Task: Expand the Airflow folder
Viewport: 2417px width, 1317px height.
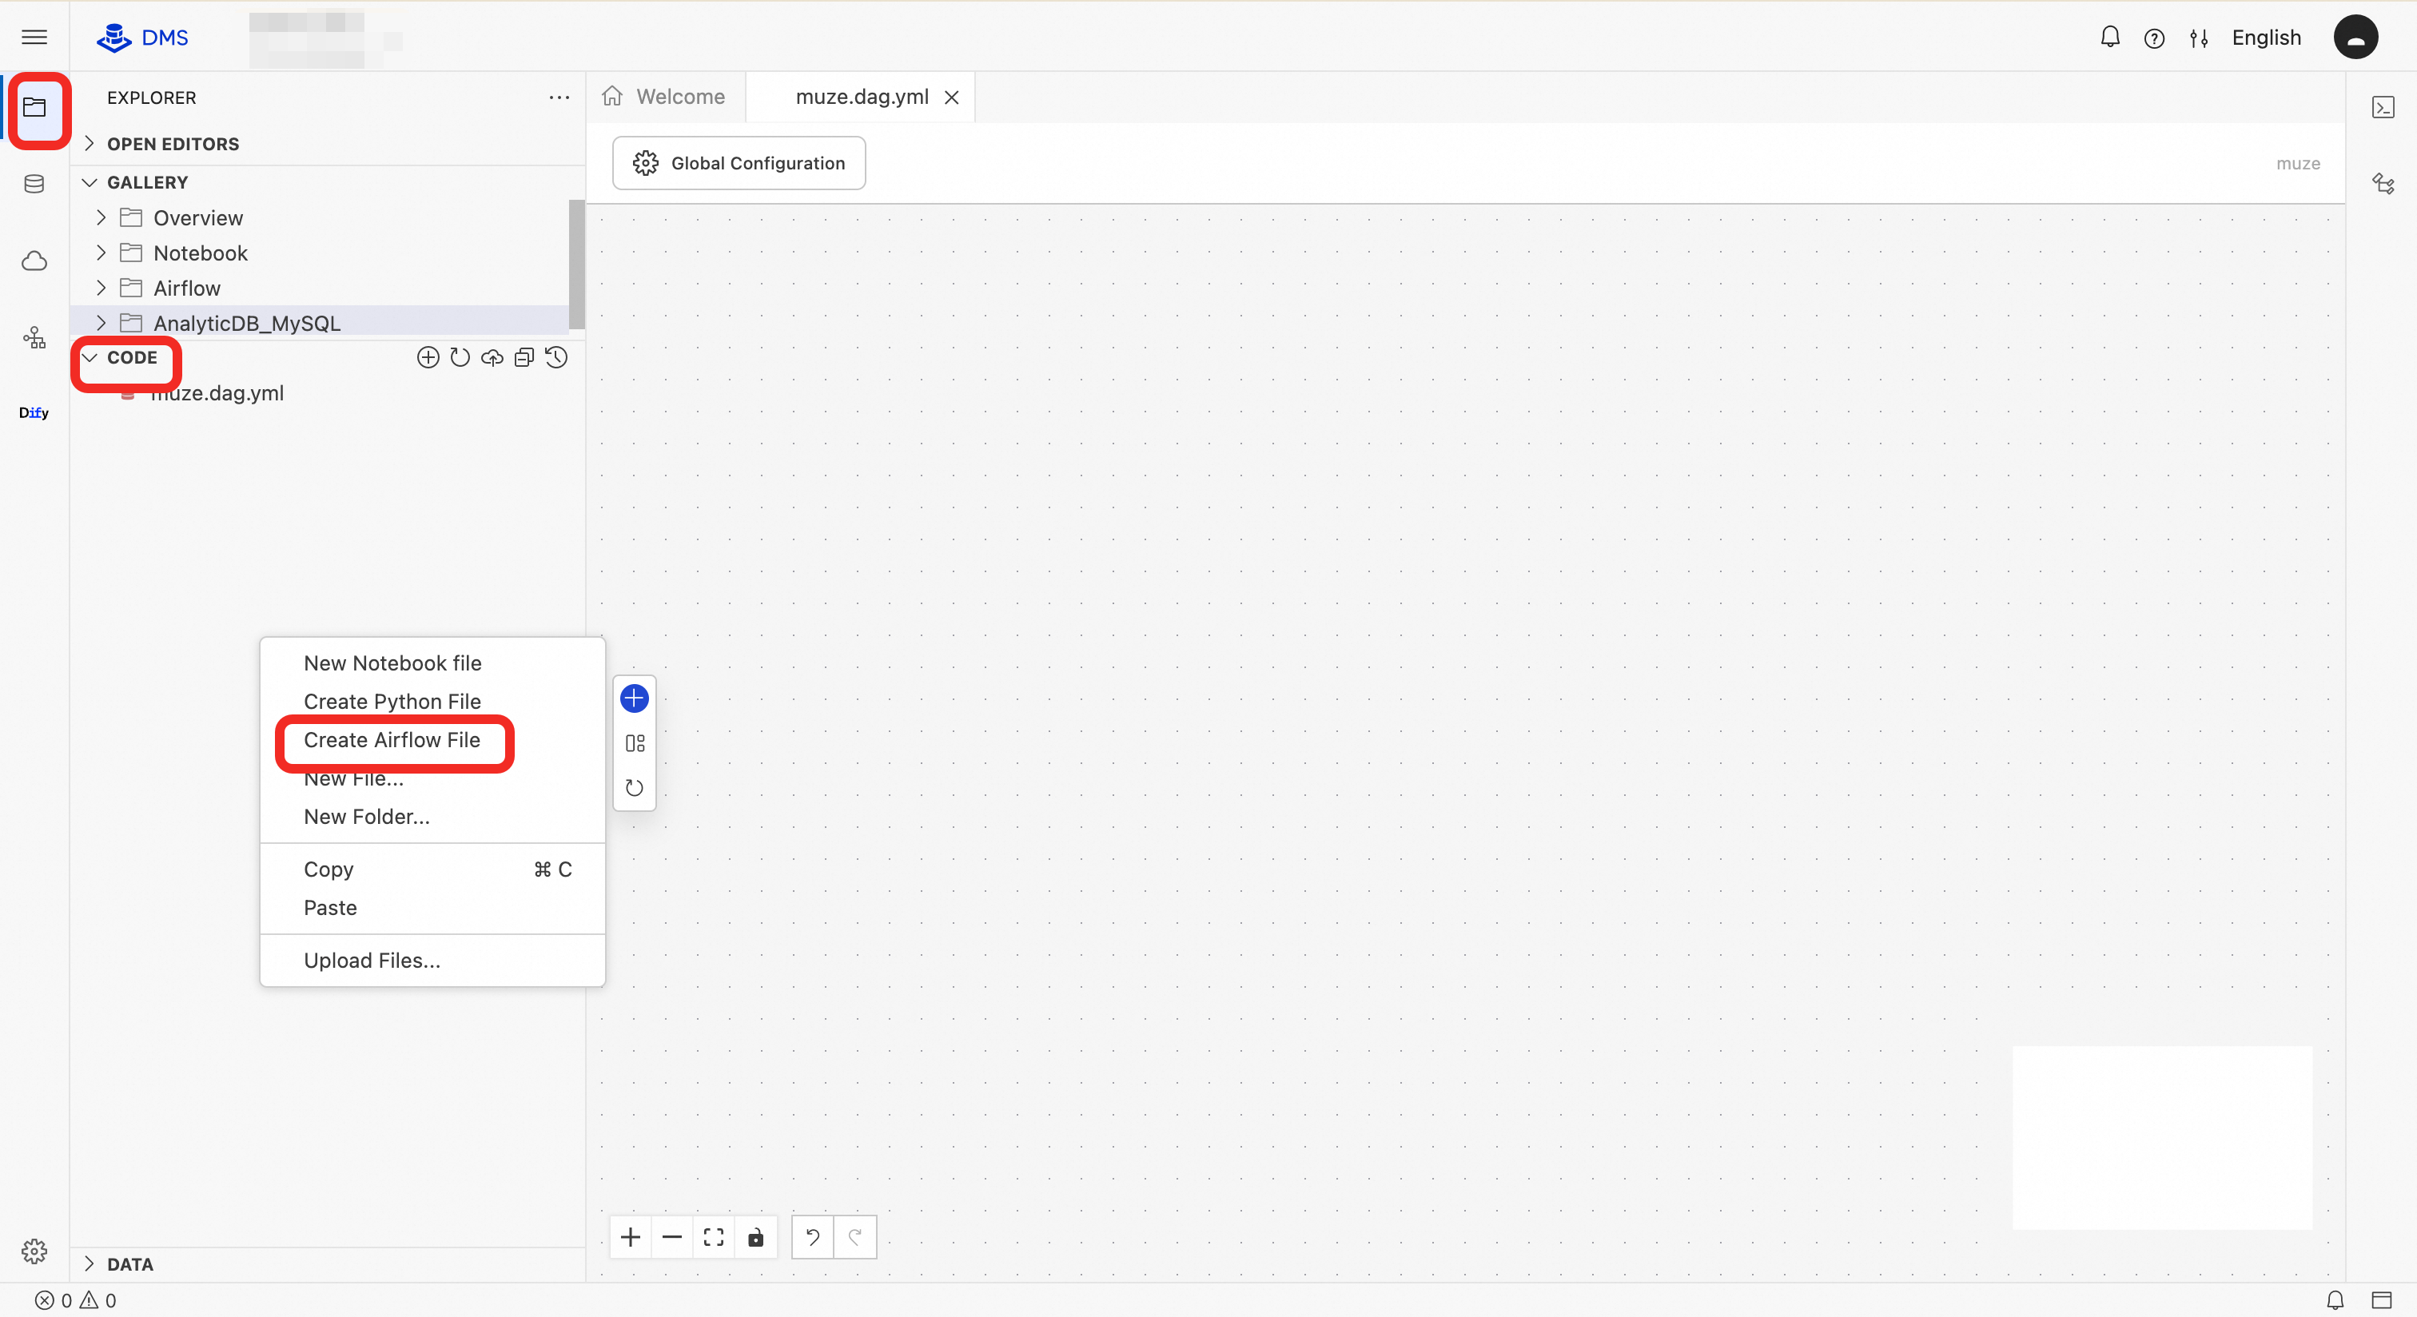Action: [102, 288]
